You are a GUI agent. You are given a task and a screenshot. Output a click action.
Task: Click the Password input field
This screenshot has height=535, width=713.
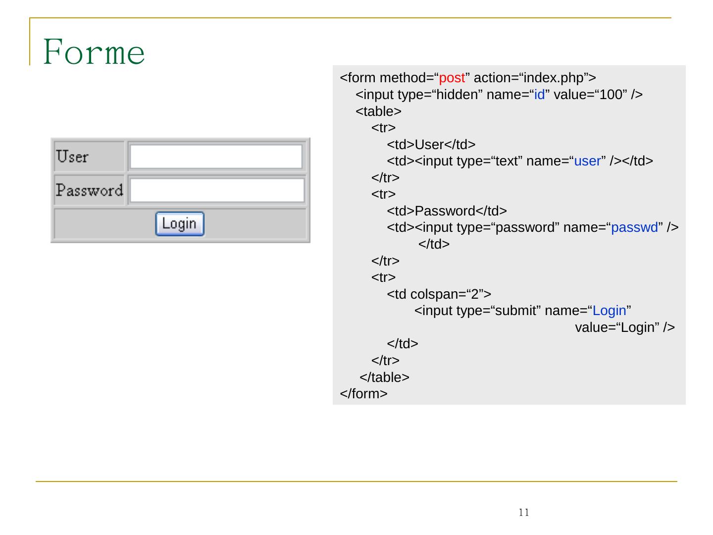217,190
